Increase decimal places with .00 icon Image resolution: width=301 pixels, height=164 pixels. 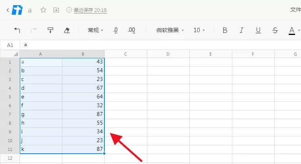click(x=132, y=30)
